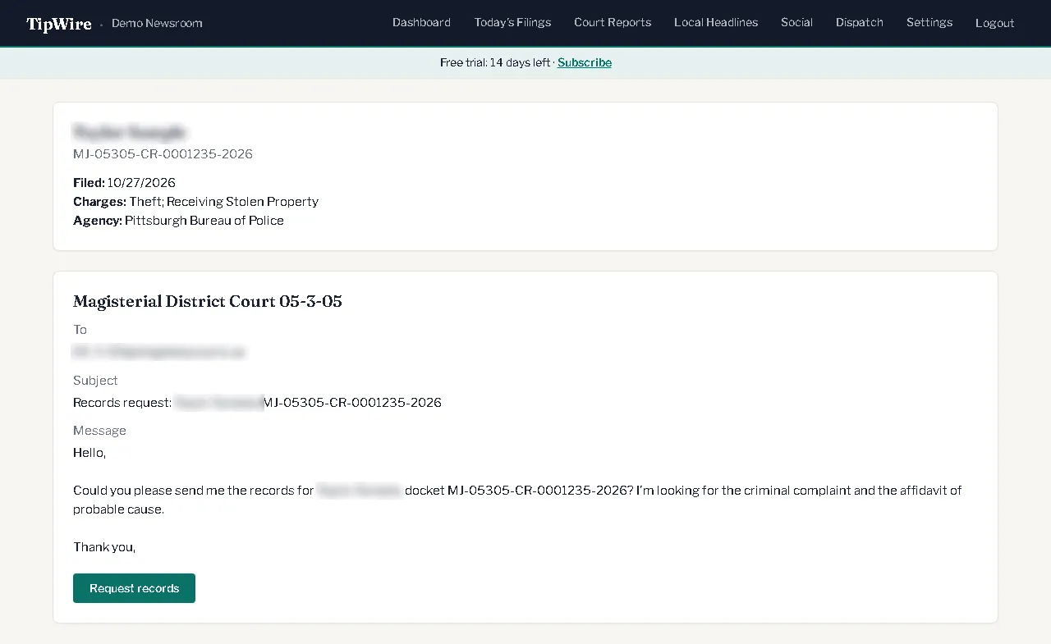
Task: Submit with the Request records button
Action: coord(135,588)
